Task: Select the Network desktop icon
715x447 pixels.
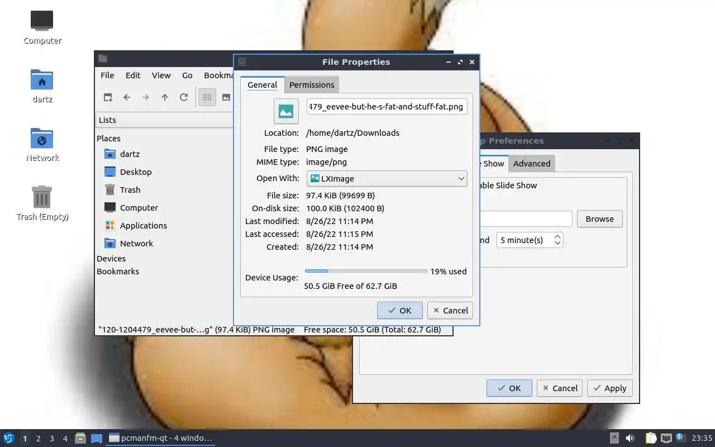Action: (x=42, y=144)
